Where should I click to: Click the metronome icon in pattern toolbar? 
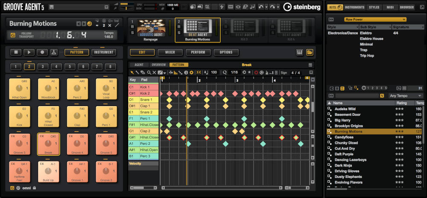coord(266,72)
